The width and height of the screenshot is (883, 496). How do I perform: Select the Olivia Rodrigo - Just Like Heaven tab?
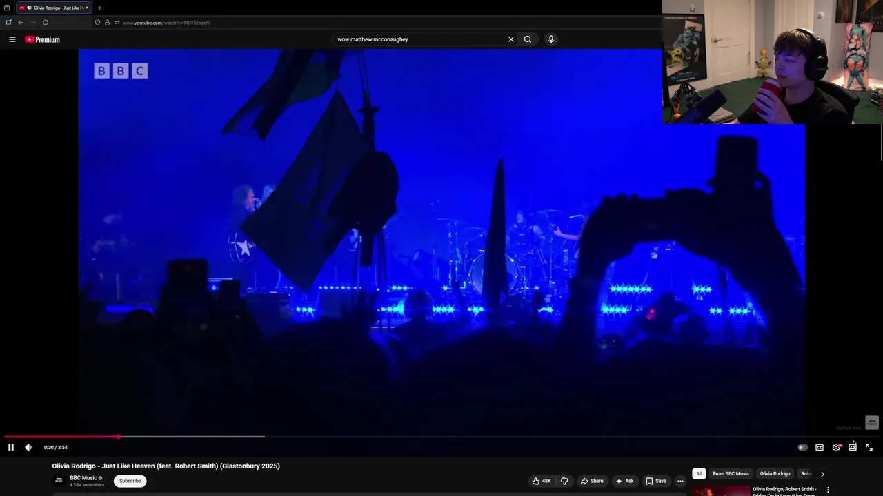coord(54,8)
